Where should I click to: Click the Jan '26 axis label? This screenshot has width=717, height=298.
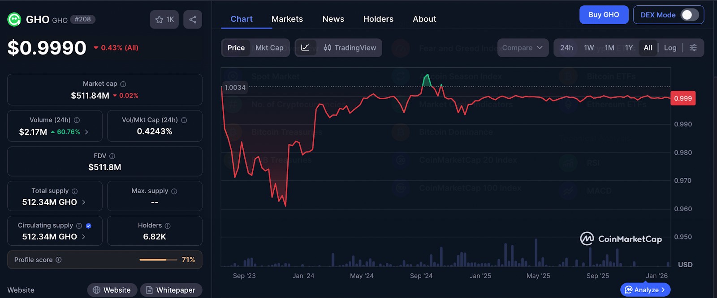tap(657, 276)
